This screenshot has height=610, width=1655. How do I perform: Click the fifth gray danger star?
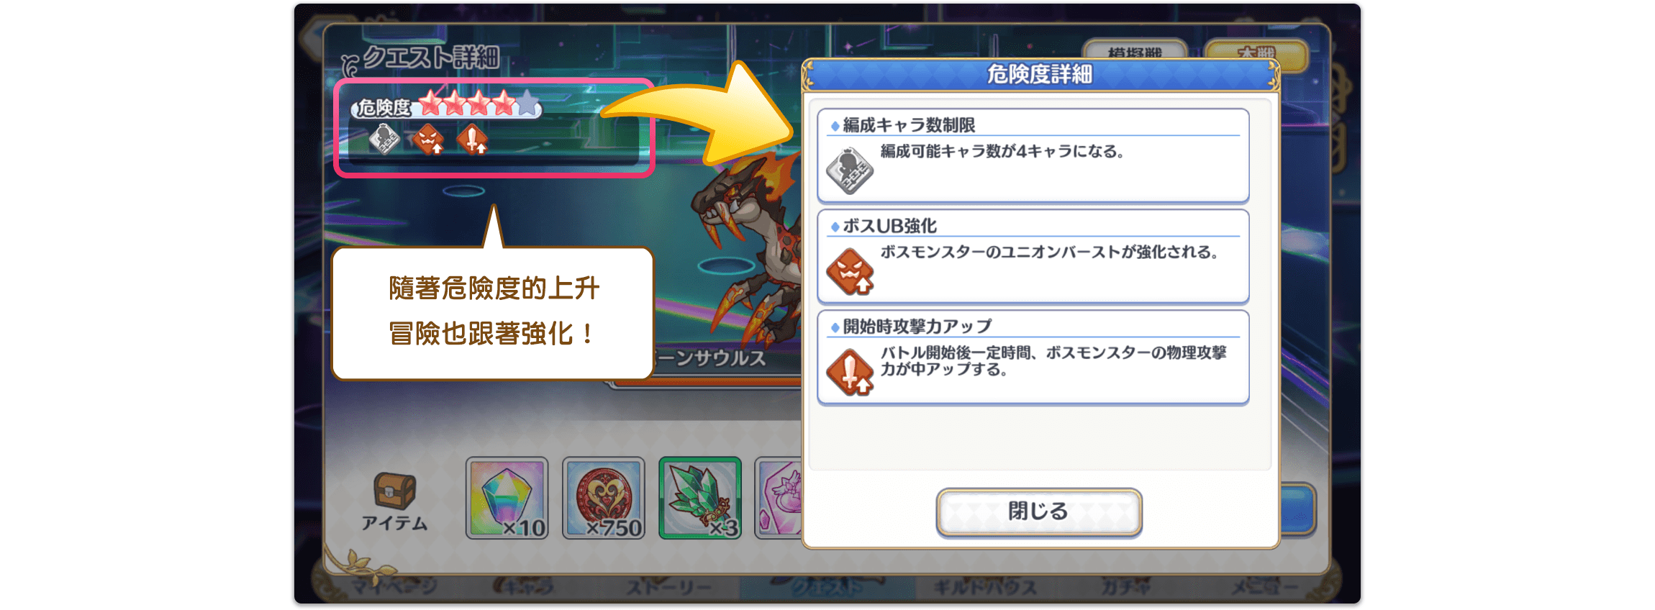pyautogui.click(x=528, y=103)
